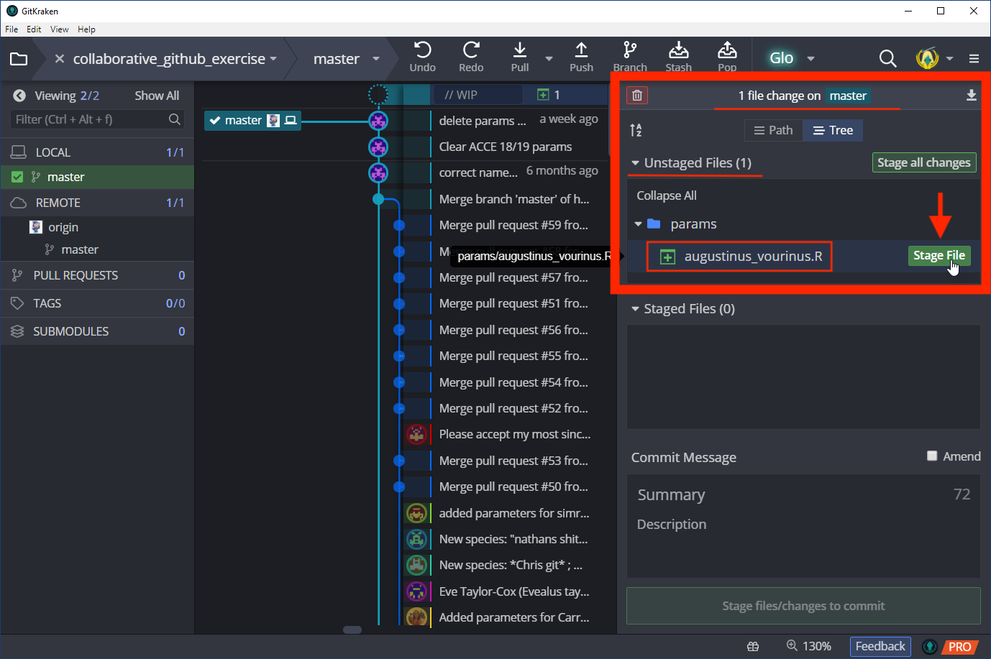Image resolution: width=991 pixels, height=659 pixels.
Task: Focus the Filter branches input field
Action: (97, 119)
